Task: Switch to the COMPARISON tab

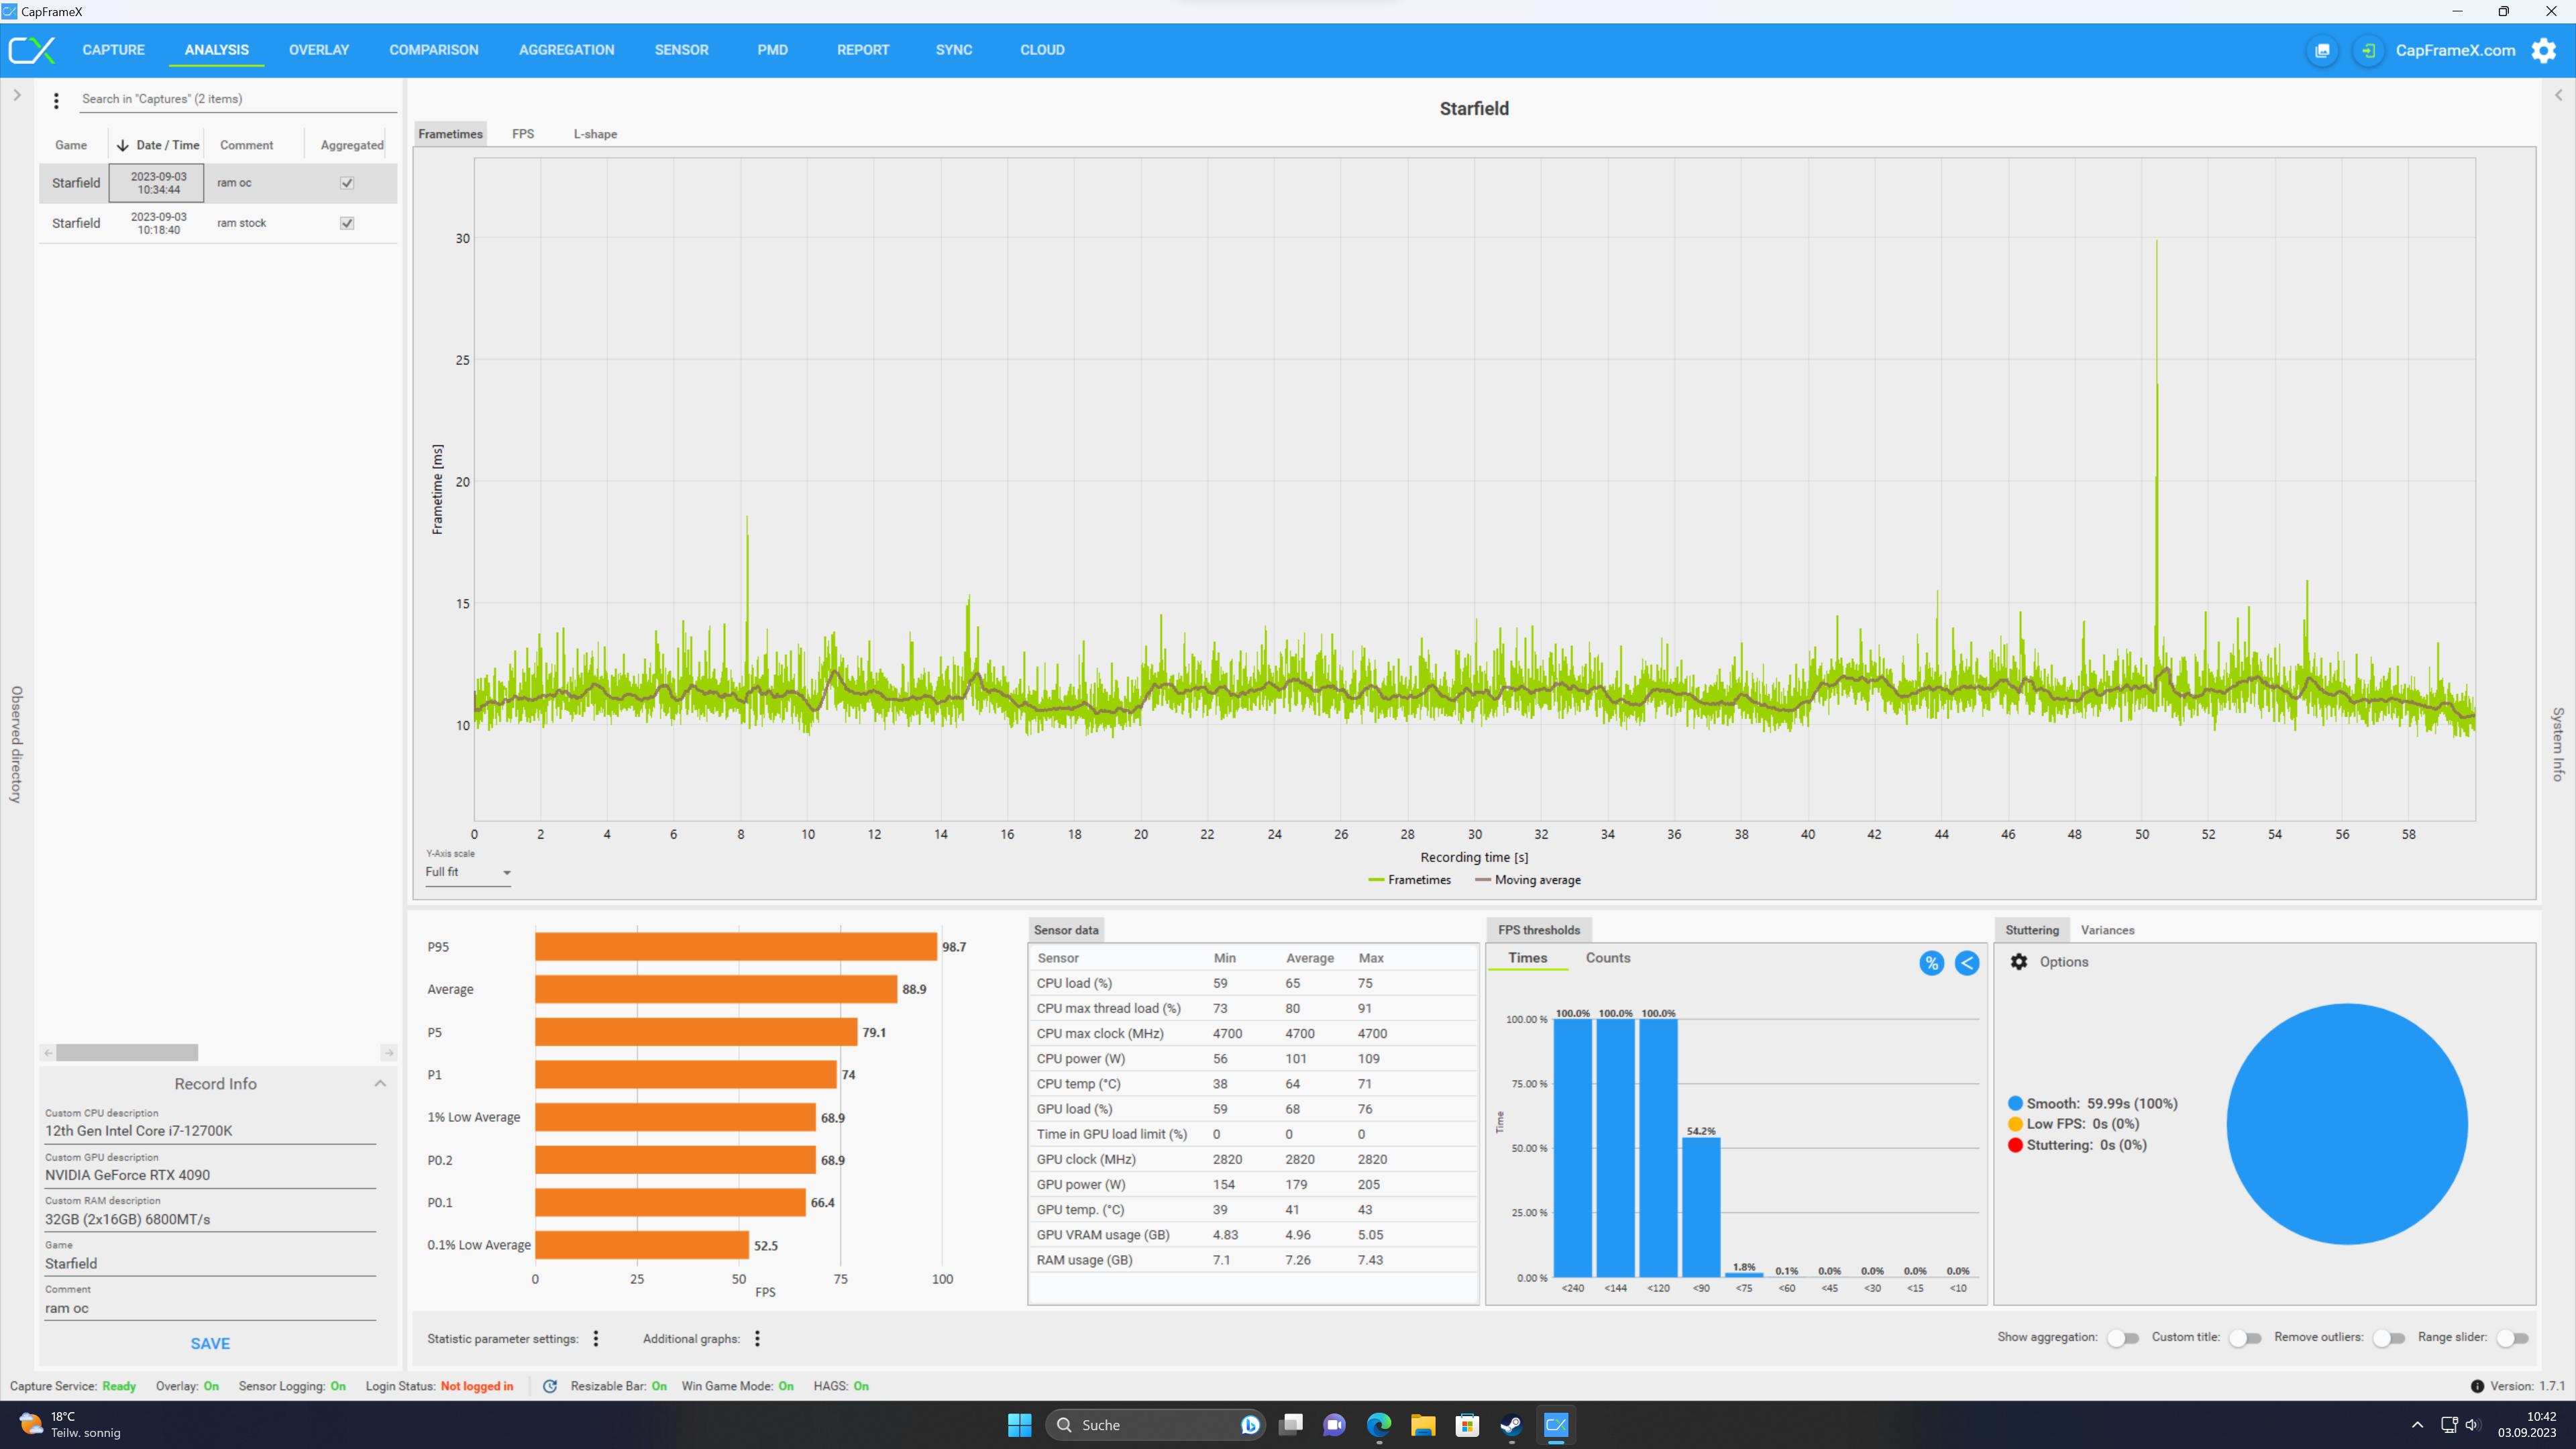Action: pyautogui.click(x=433, y=50)
